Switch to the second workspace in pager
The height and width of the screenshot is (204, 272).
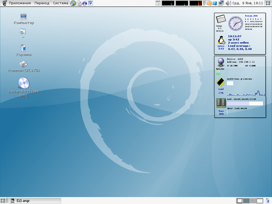[x=246, y=201]
